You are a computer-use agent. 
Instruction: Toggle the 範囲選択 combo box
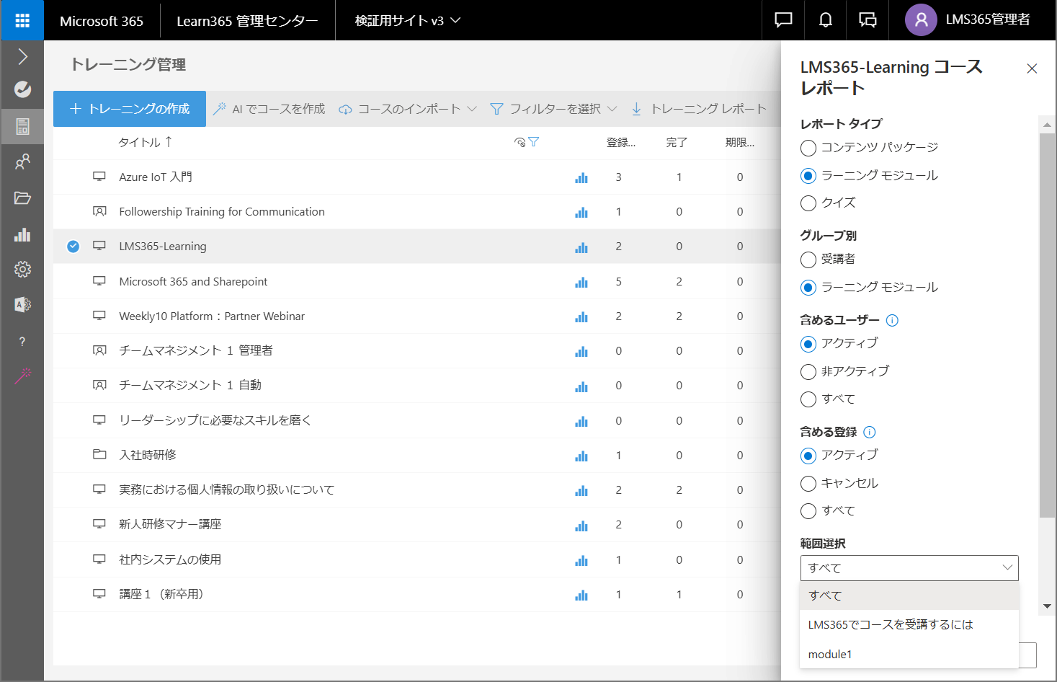click(909, 568)
